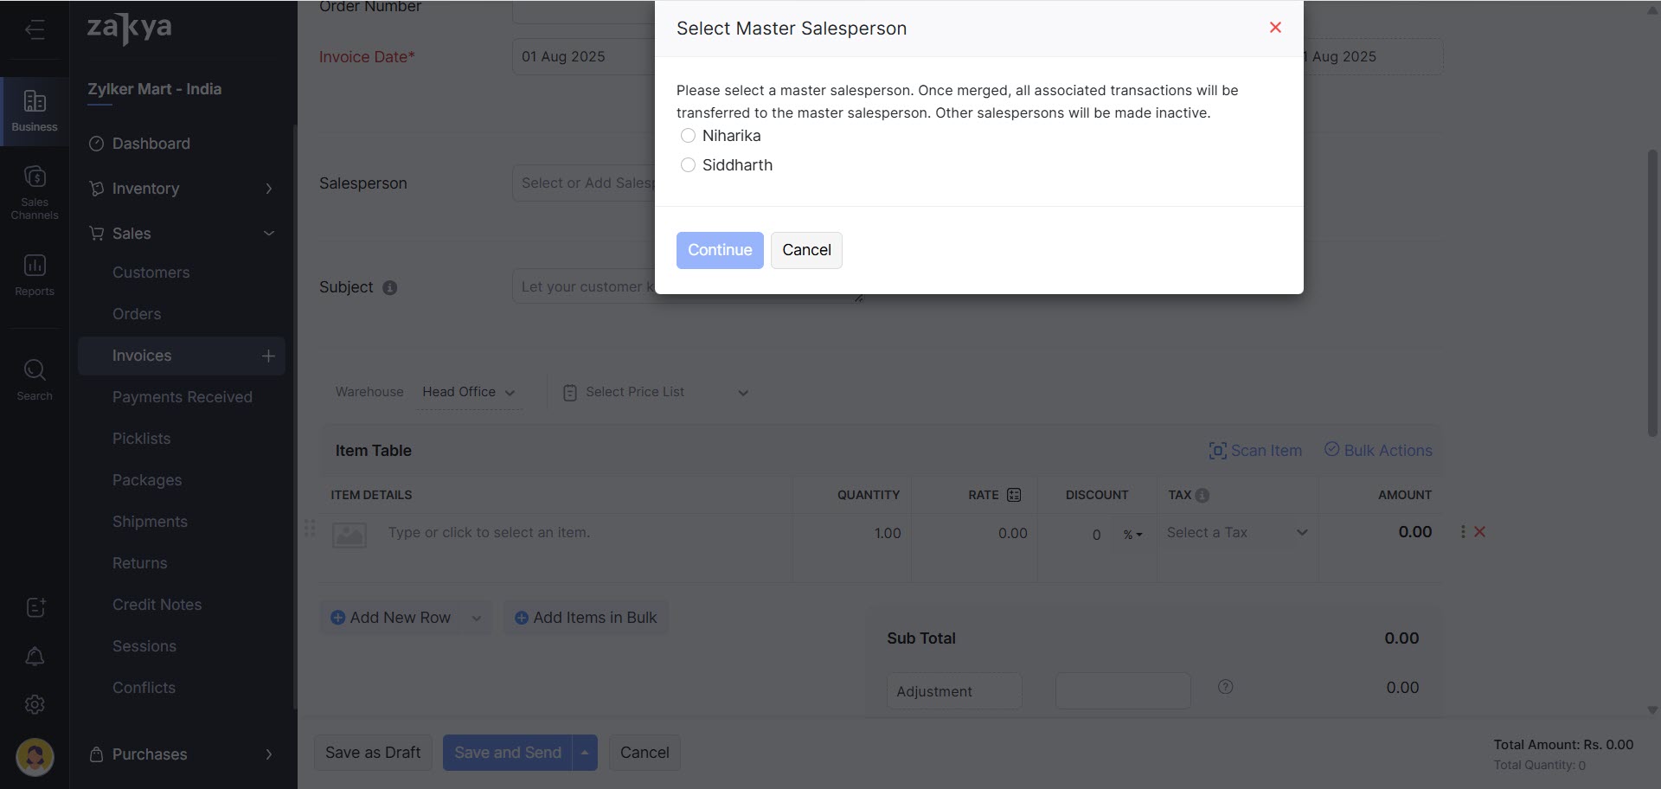Image resolution: width=1661 pixels, height=789 pixels.
Task: Click the plus icon beside Invoices
Action: [268, 356]
